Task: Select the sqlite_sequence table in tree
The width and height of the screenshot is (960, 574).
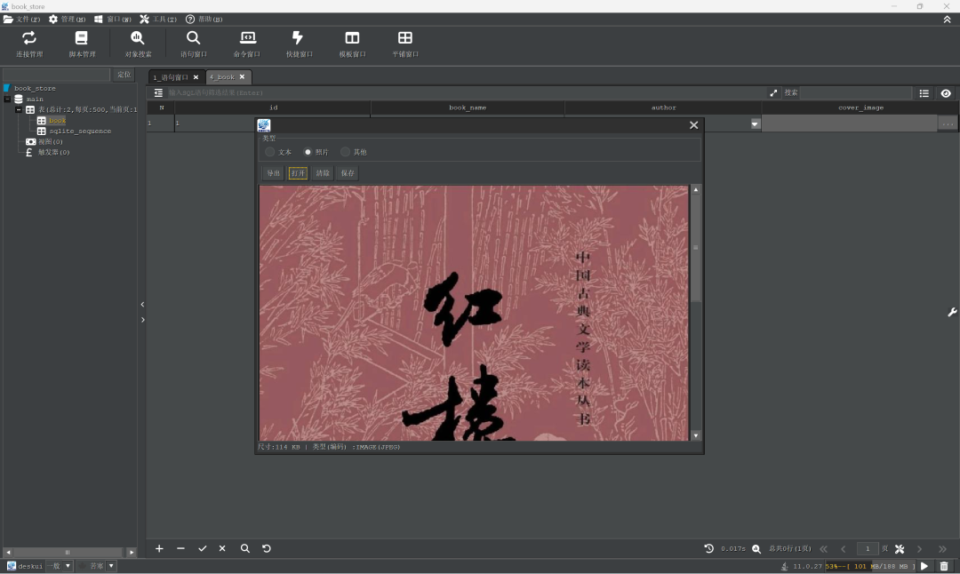Action: tap(80, 131)
